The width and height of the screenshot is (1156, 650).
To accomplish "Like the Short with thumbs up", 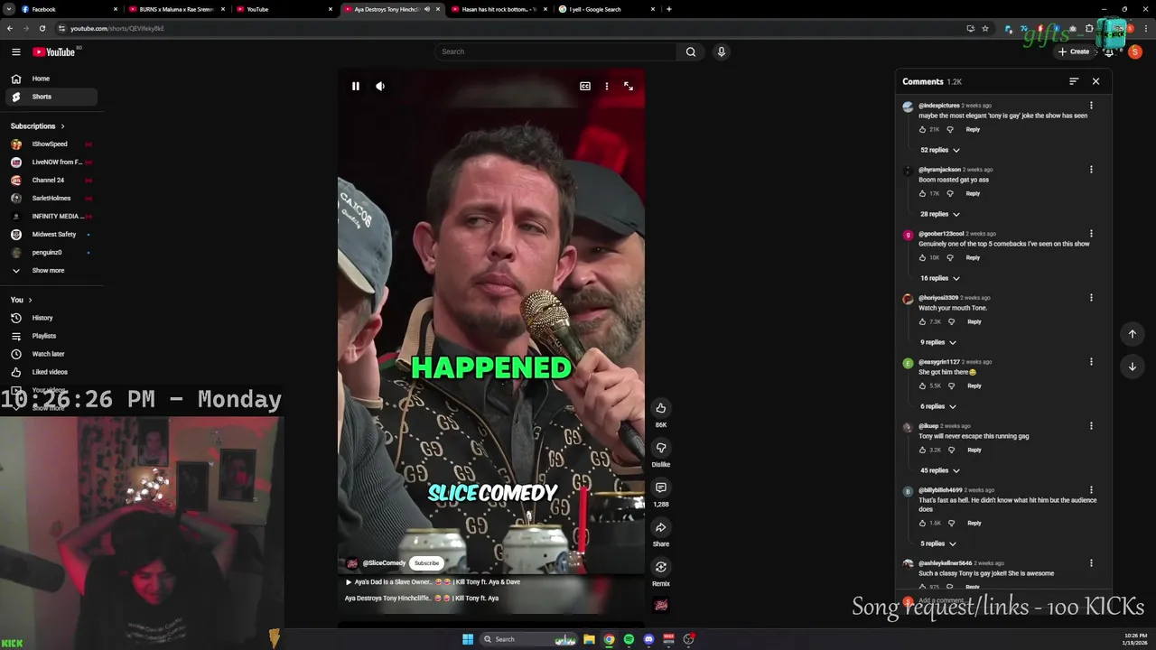I will pos(661,408).
